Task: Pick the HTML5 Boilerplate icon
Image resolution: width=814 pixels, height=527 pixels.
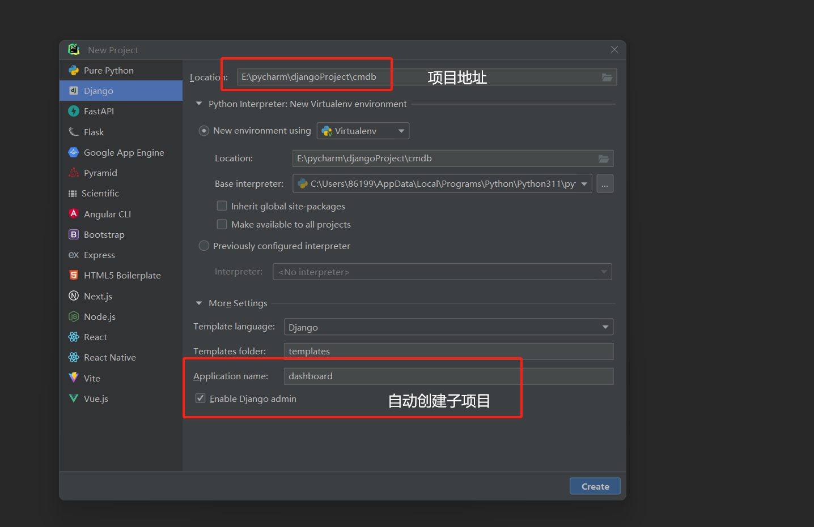Action: click(x=74, y=275)
